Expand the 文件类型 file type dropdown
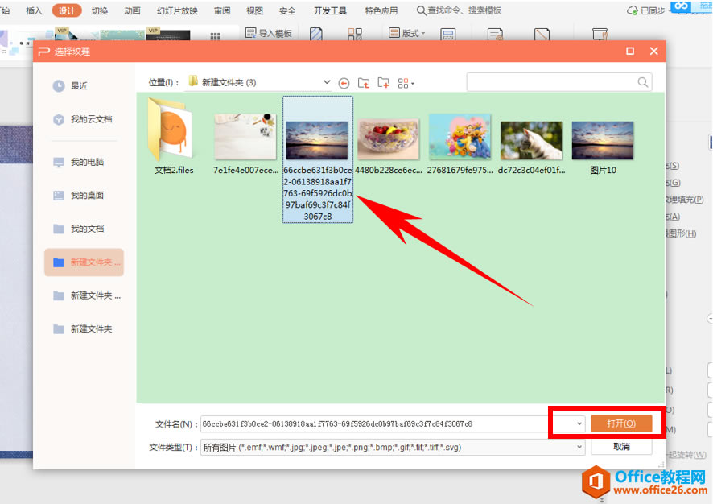Image resolution: width=713 pixels, height=504 pixels. click(579, 447)
